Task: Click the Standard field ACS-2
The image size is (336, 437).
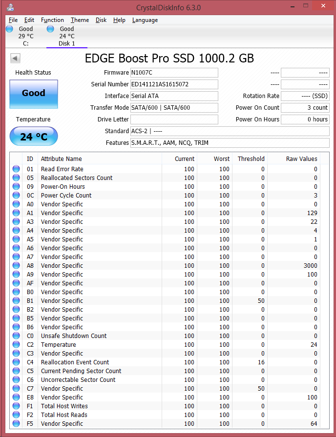Action: 230,131
